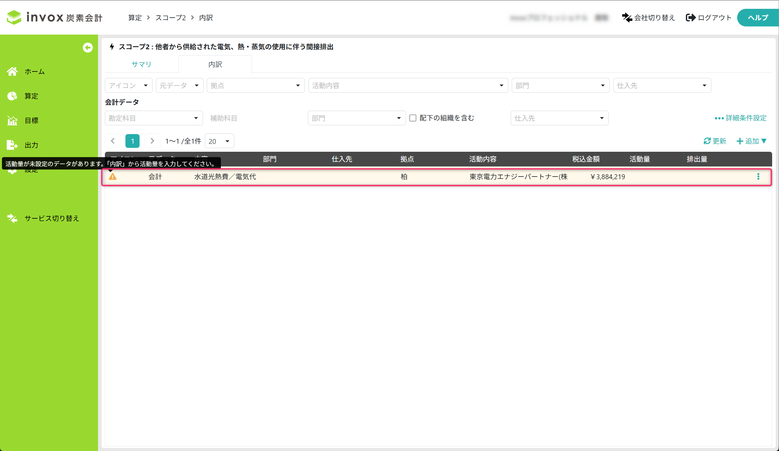This screenshot has height=451, width=779.
Task: Click the ログアウト logout icon
Action: coord(690,18)
